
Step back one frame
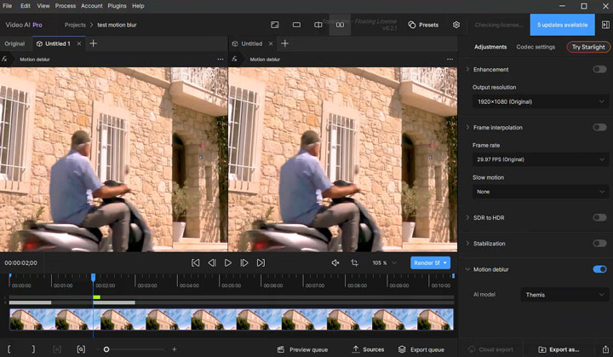212,263
